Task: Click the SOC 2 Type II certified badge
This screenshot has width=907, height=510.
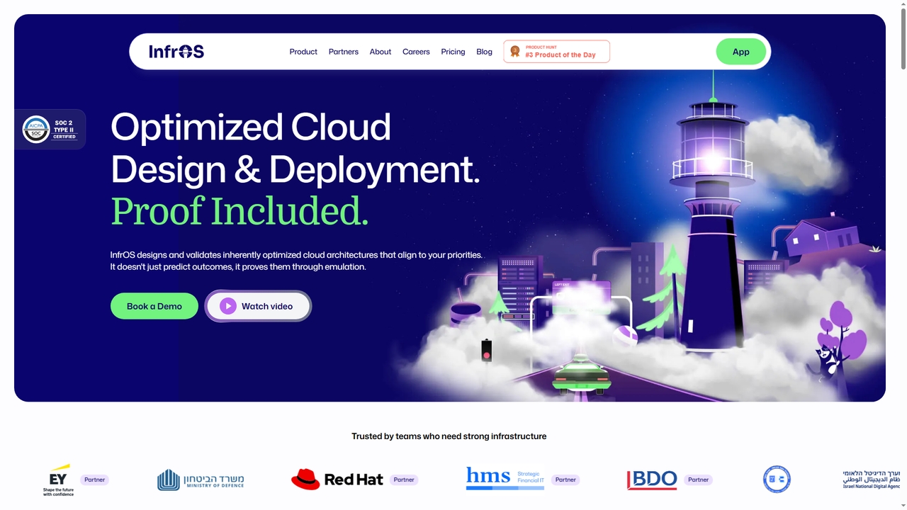Action: [50, 129]
